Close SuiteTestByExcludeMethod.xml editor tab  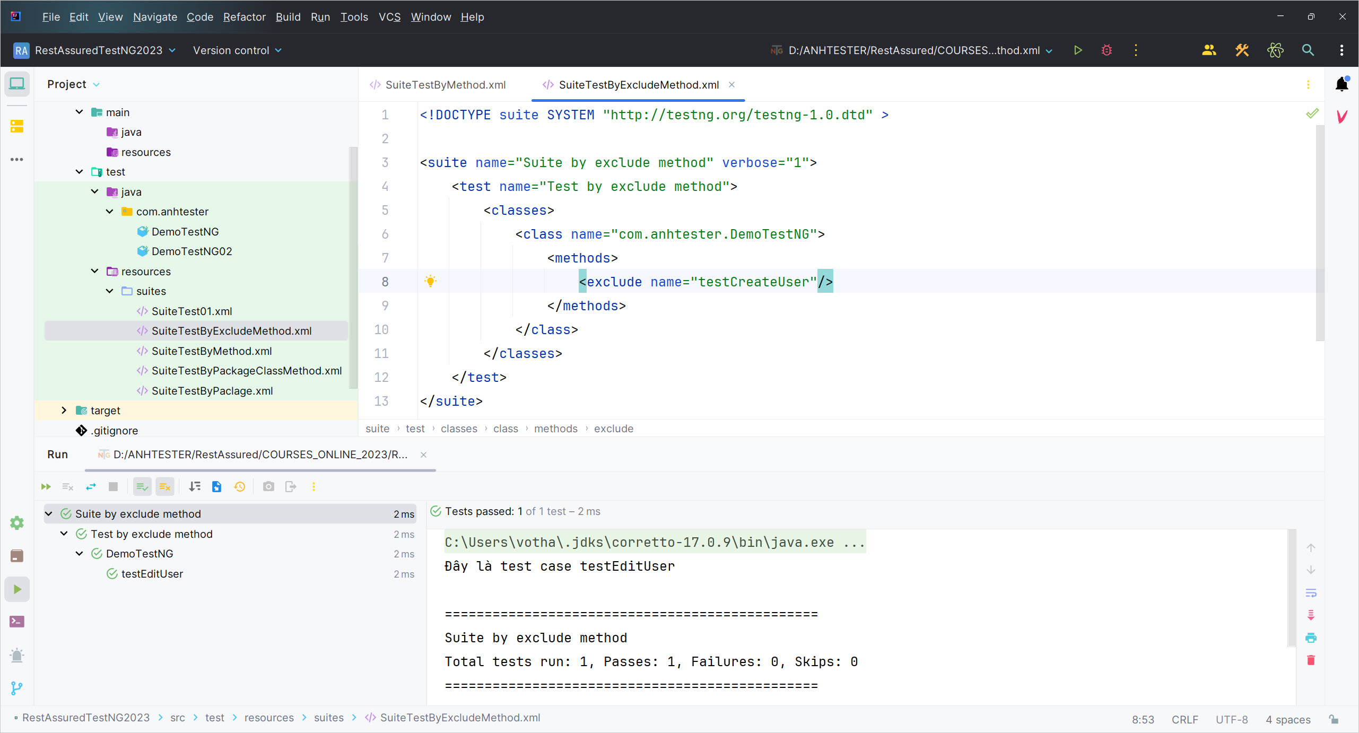[731, 85]
